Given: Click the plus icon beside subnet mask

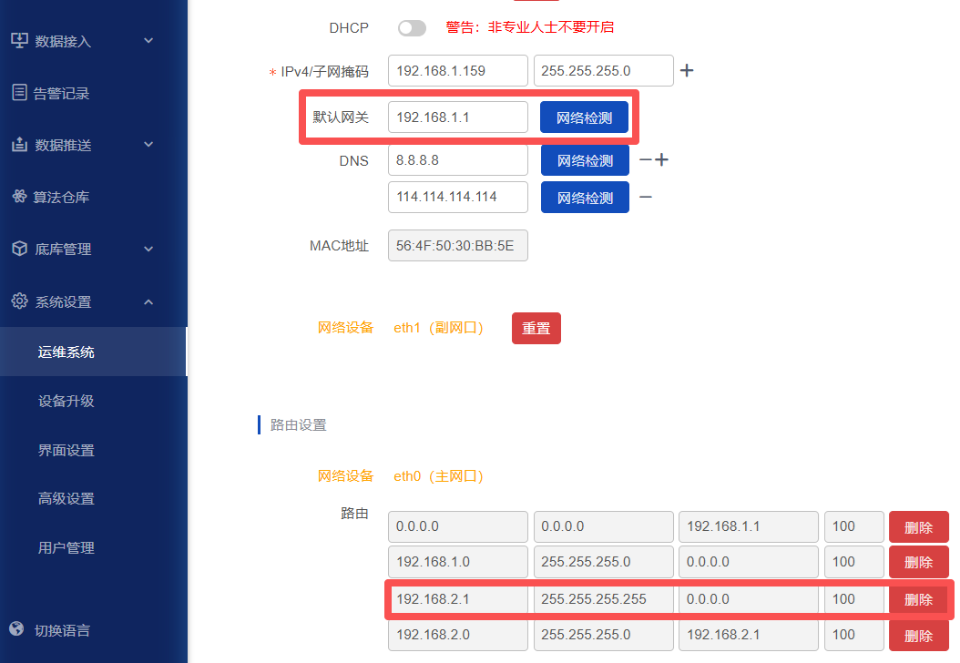Looking at the screenshot, I should click(x=688, y=70).
